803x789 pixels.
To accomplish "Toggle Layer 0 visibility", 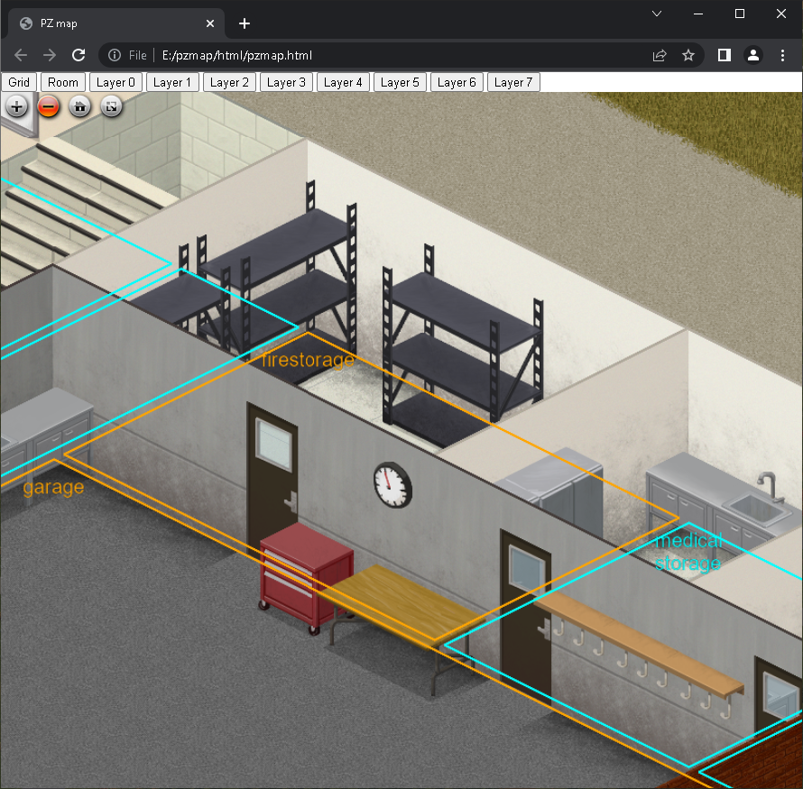I will coord(115,82).
